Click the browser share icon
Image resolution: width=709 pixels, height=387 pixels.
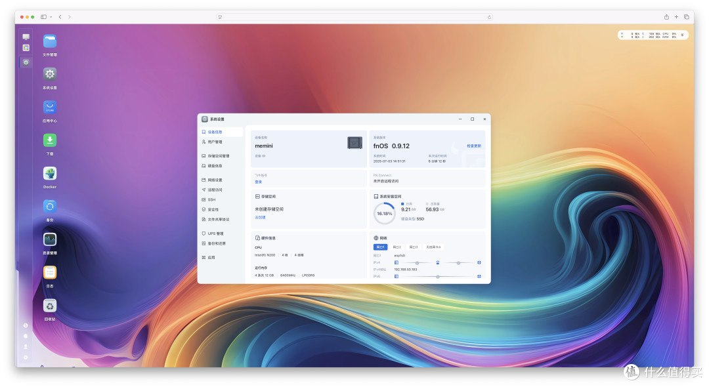[666, 16]
